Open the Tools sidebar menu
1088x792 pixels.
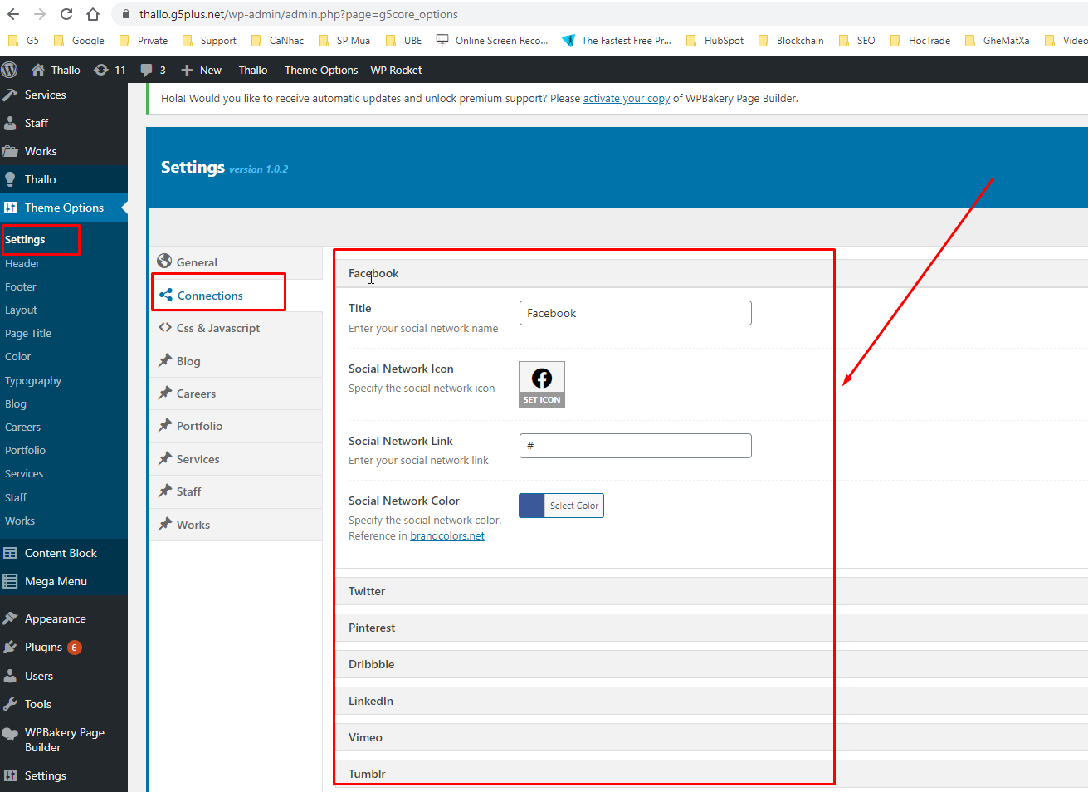click(64, 704)
